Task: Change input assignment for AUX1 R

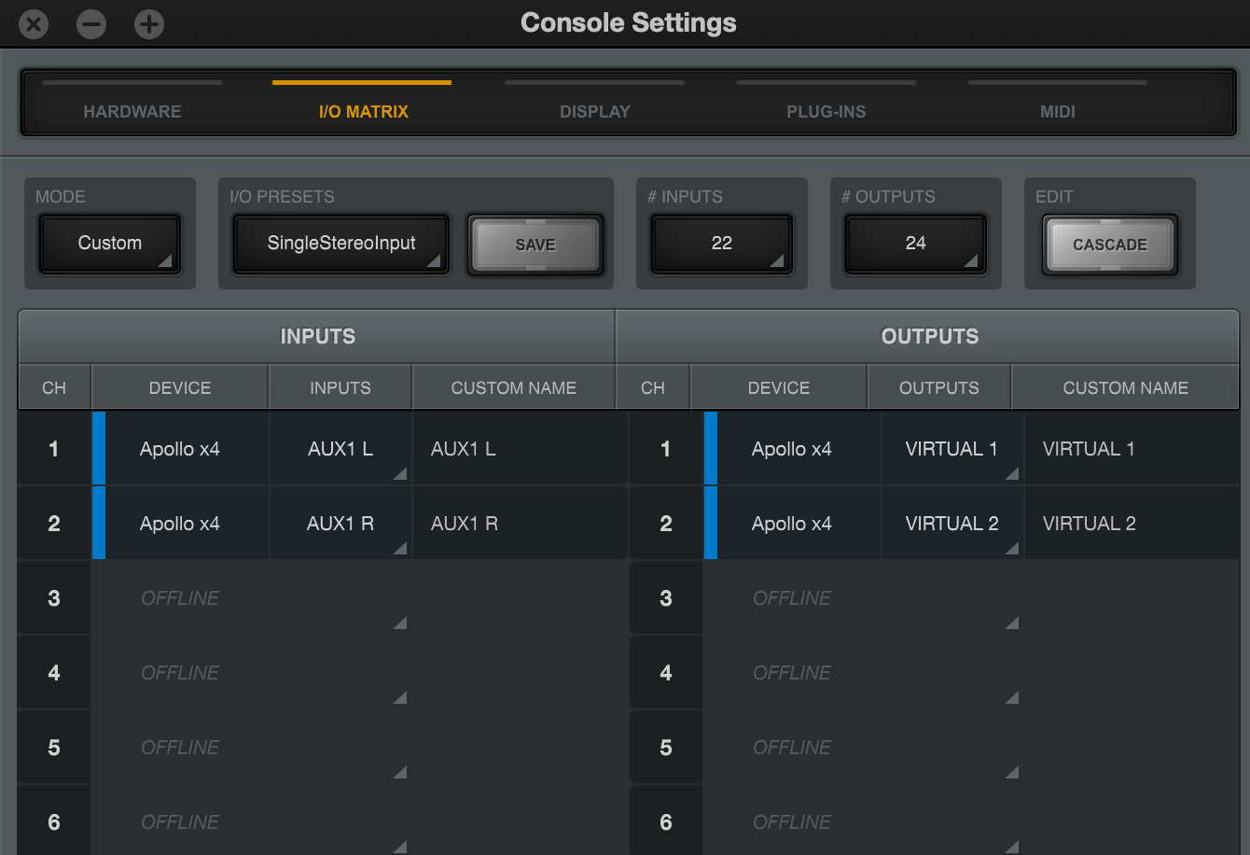Action: [340, 523]
